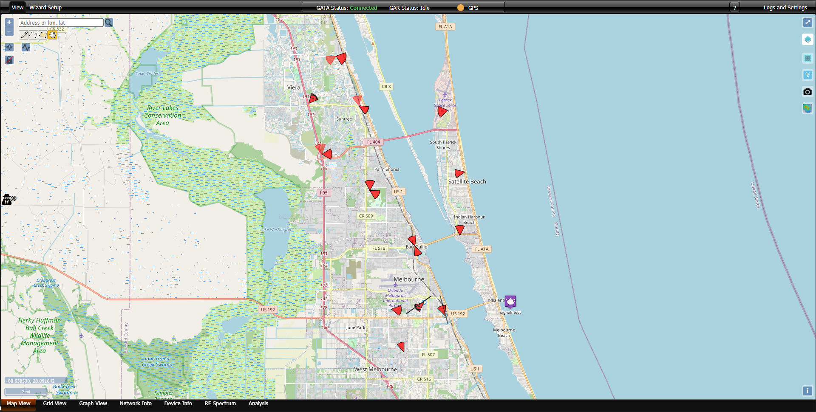Viewport: 816px width, 412px height.
Task: Open Logs and Settings
Action: click(x=785, y=8)
